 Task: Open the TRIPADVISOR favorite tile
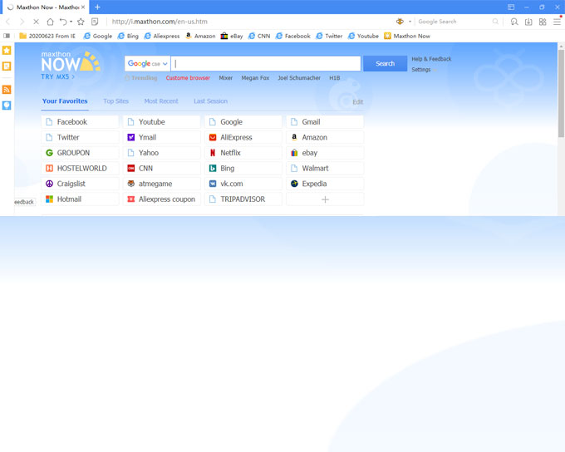click(243, 199)
